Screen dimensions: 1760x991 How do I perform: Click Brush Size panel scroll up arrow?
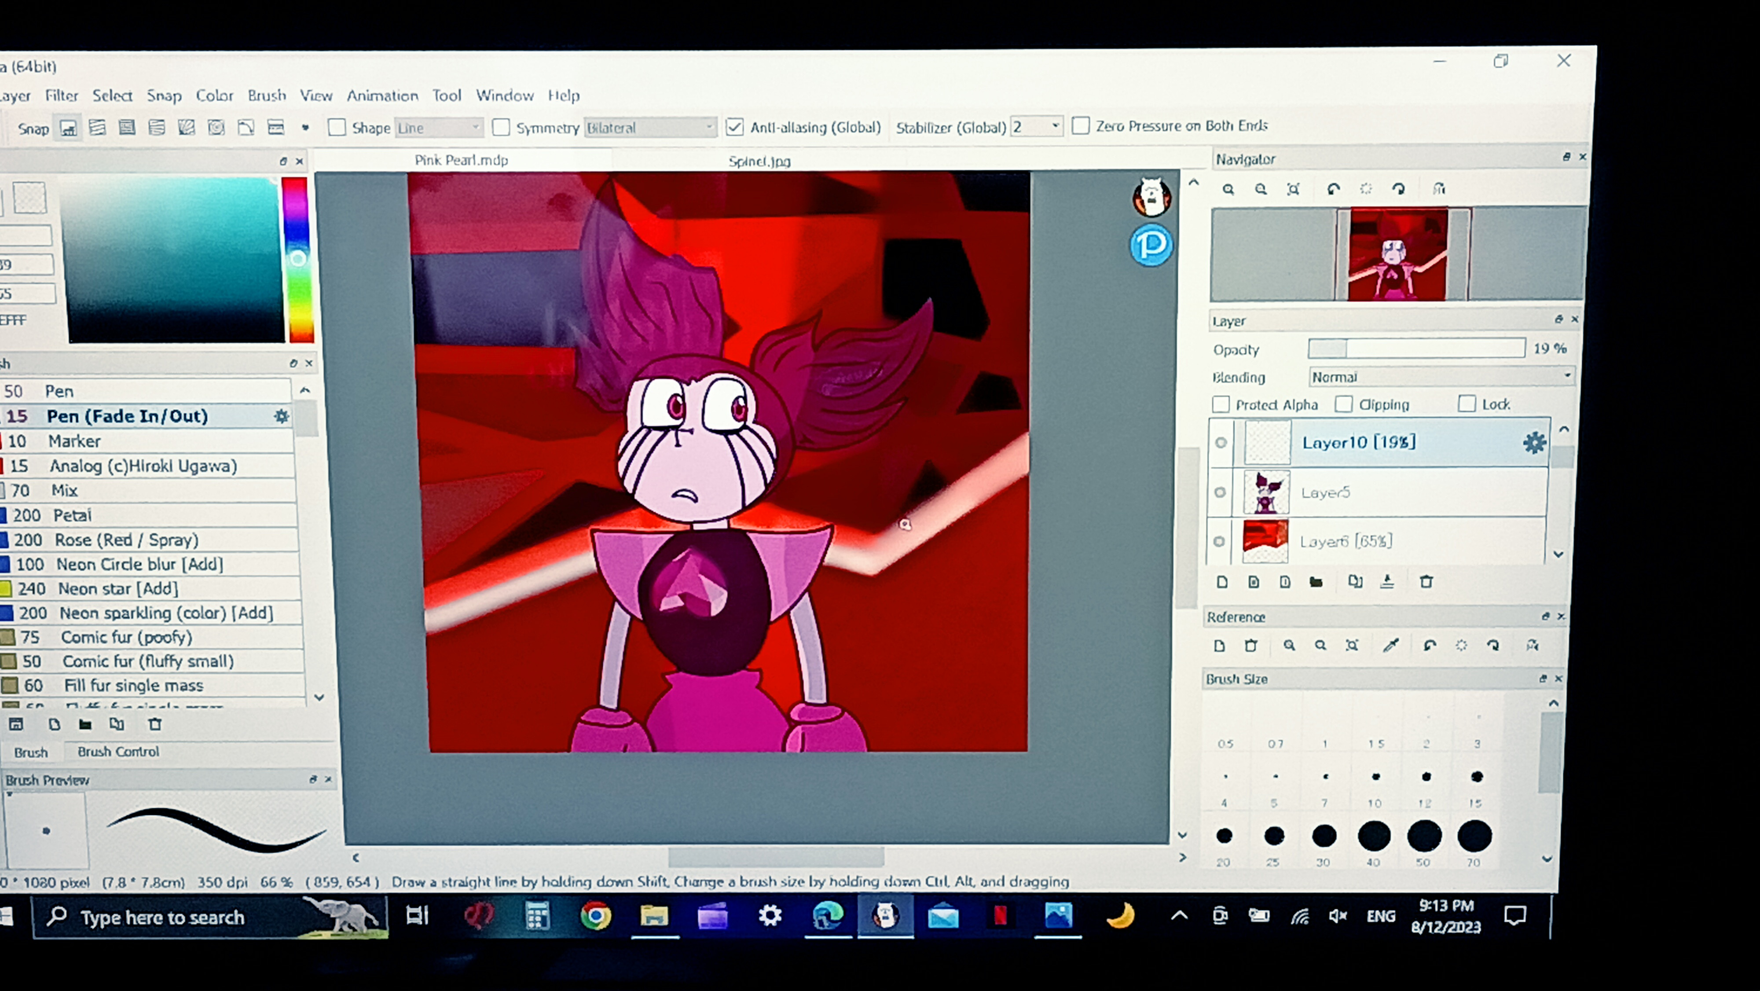point(1554,703)
